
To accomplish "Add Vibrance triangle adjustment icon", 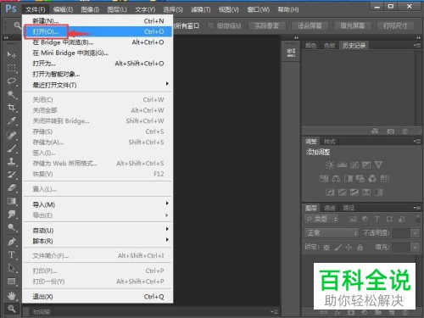I will [378, 165].
